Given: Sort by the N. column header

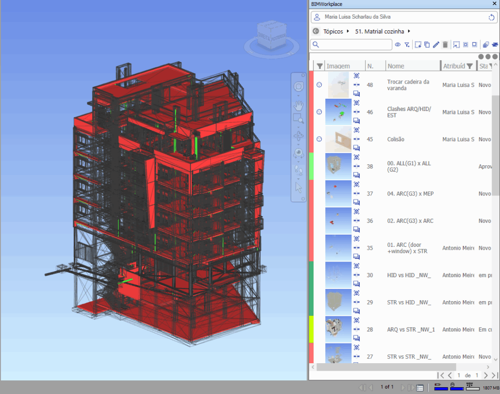Looking at the screenshot, I should click(370, 66).
